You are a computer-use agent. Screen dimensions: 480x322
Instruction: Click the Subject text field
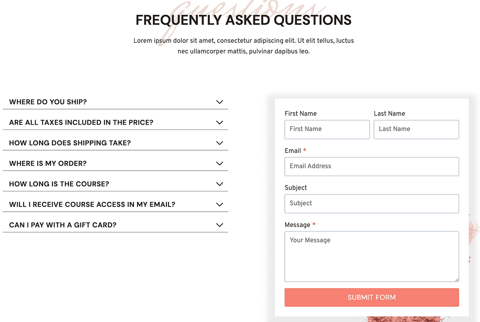tap(372, 204)
